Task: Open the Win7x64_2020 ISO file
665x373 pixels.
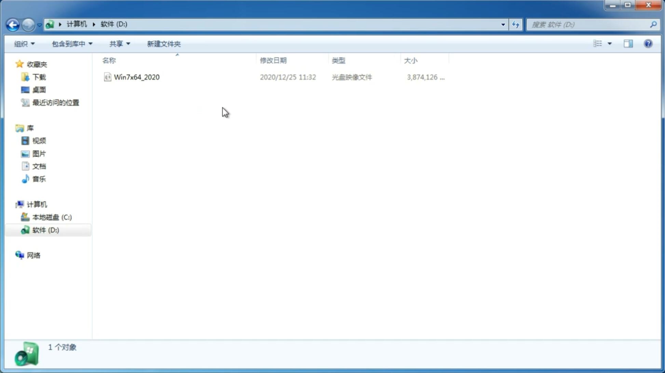Action: point(136,76)
